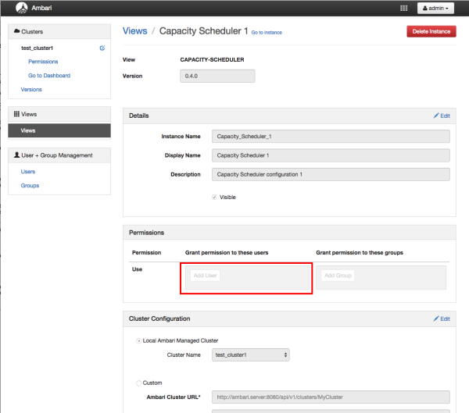Click the Permissions panel heading

(147, 233)
